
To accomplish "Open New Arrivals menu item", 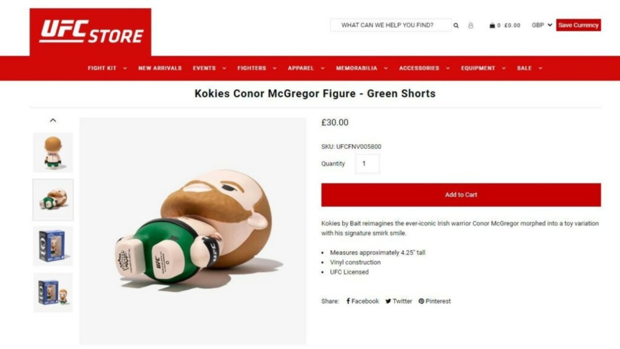I will click(x=160, y=68).
